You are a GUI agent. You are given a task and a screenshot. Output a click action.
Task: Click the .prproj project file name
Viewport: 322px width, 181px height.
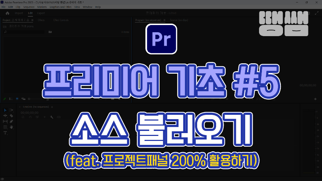pyautogui.click(x=21, y=26)
